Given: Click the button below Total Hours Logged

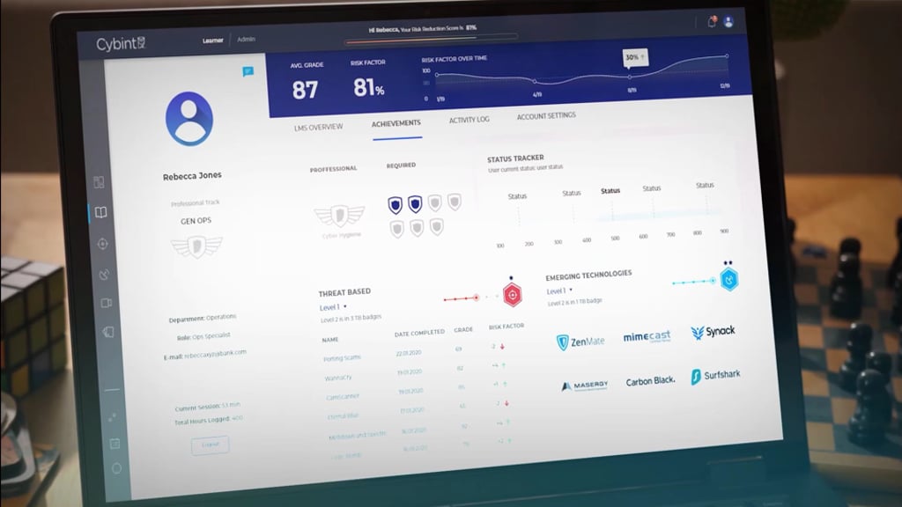Looking at the screenshot, I should click(x=210, y=445).
